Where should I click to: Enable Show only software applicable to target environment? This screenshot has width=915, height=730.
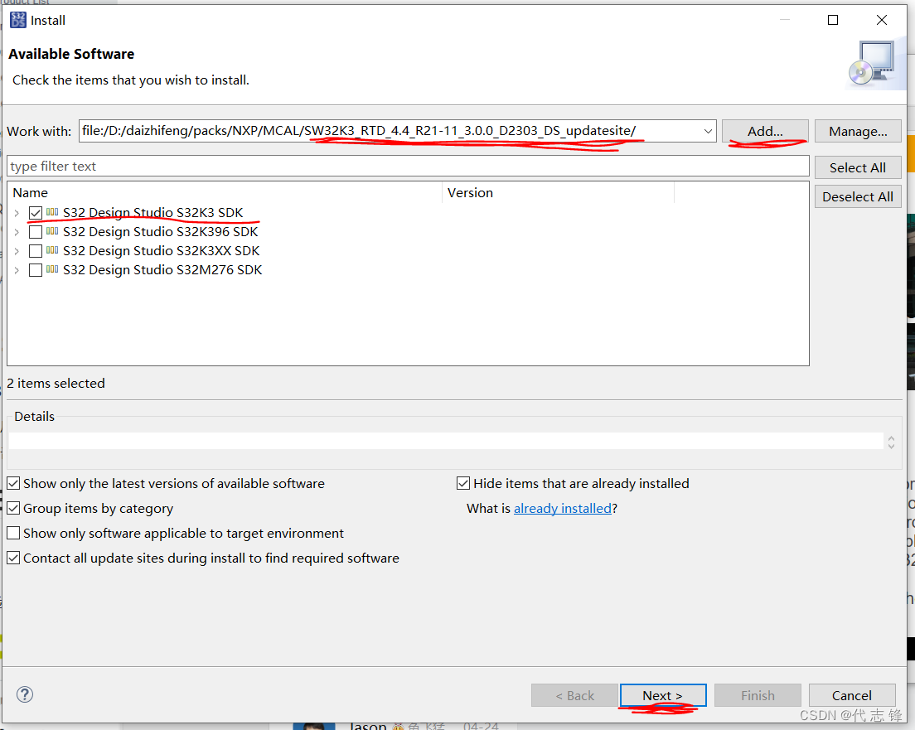(x=13, y=533)
